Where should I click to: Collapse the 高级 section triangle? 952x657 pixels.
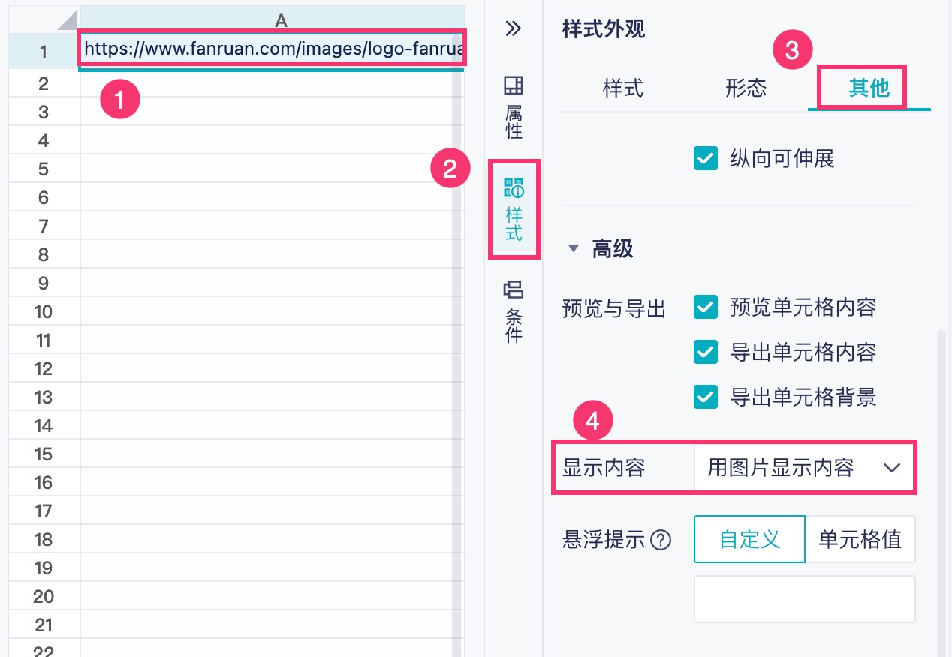[x=574, y=249]
